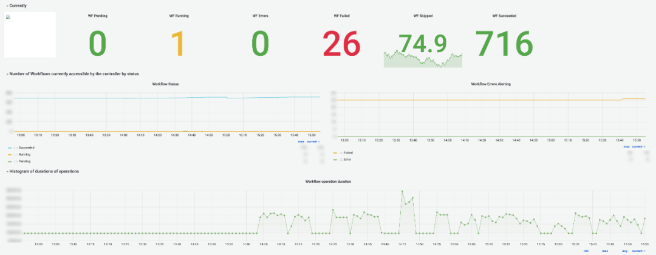This screenshot has width=656, height=255.
Task: Collapse the Currently row
Action: pos(17,5)
